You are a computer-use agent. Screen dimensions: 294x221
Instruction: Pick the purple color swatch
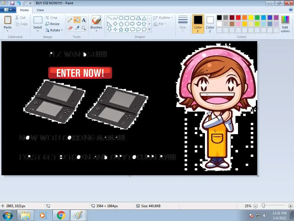(x=276, y=18)
